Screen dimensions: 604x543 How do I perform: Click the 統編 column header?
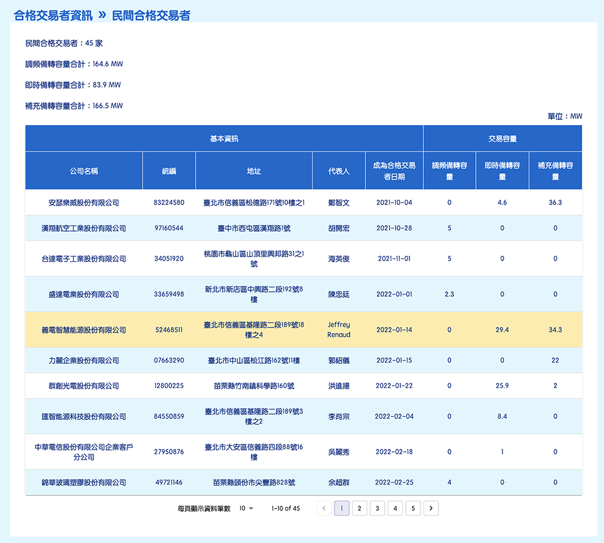point(169,171)
